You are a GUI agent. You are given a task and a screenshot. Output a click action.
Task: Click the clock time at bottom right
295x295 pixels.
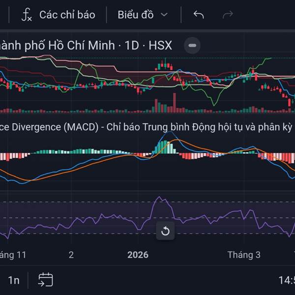286,280
